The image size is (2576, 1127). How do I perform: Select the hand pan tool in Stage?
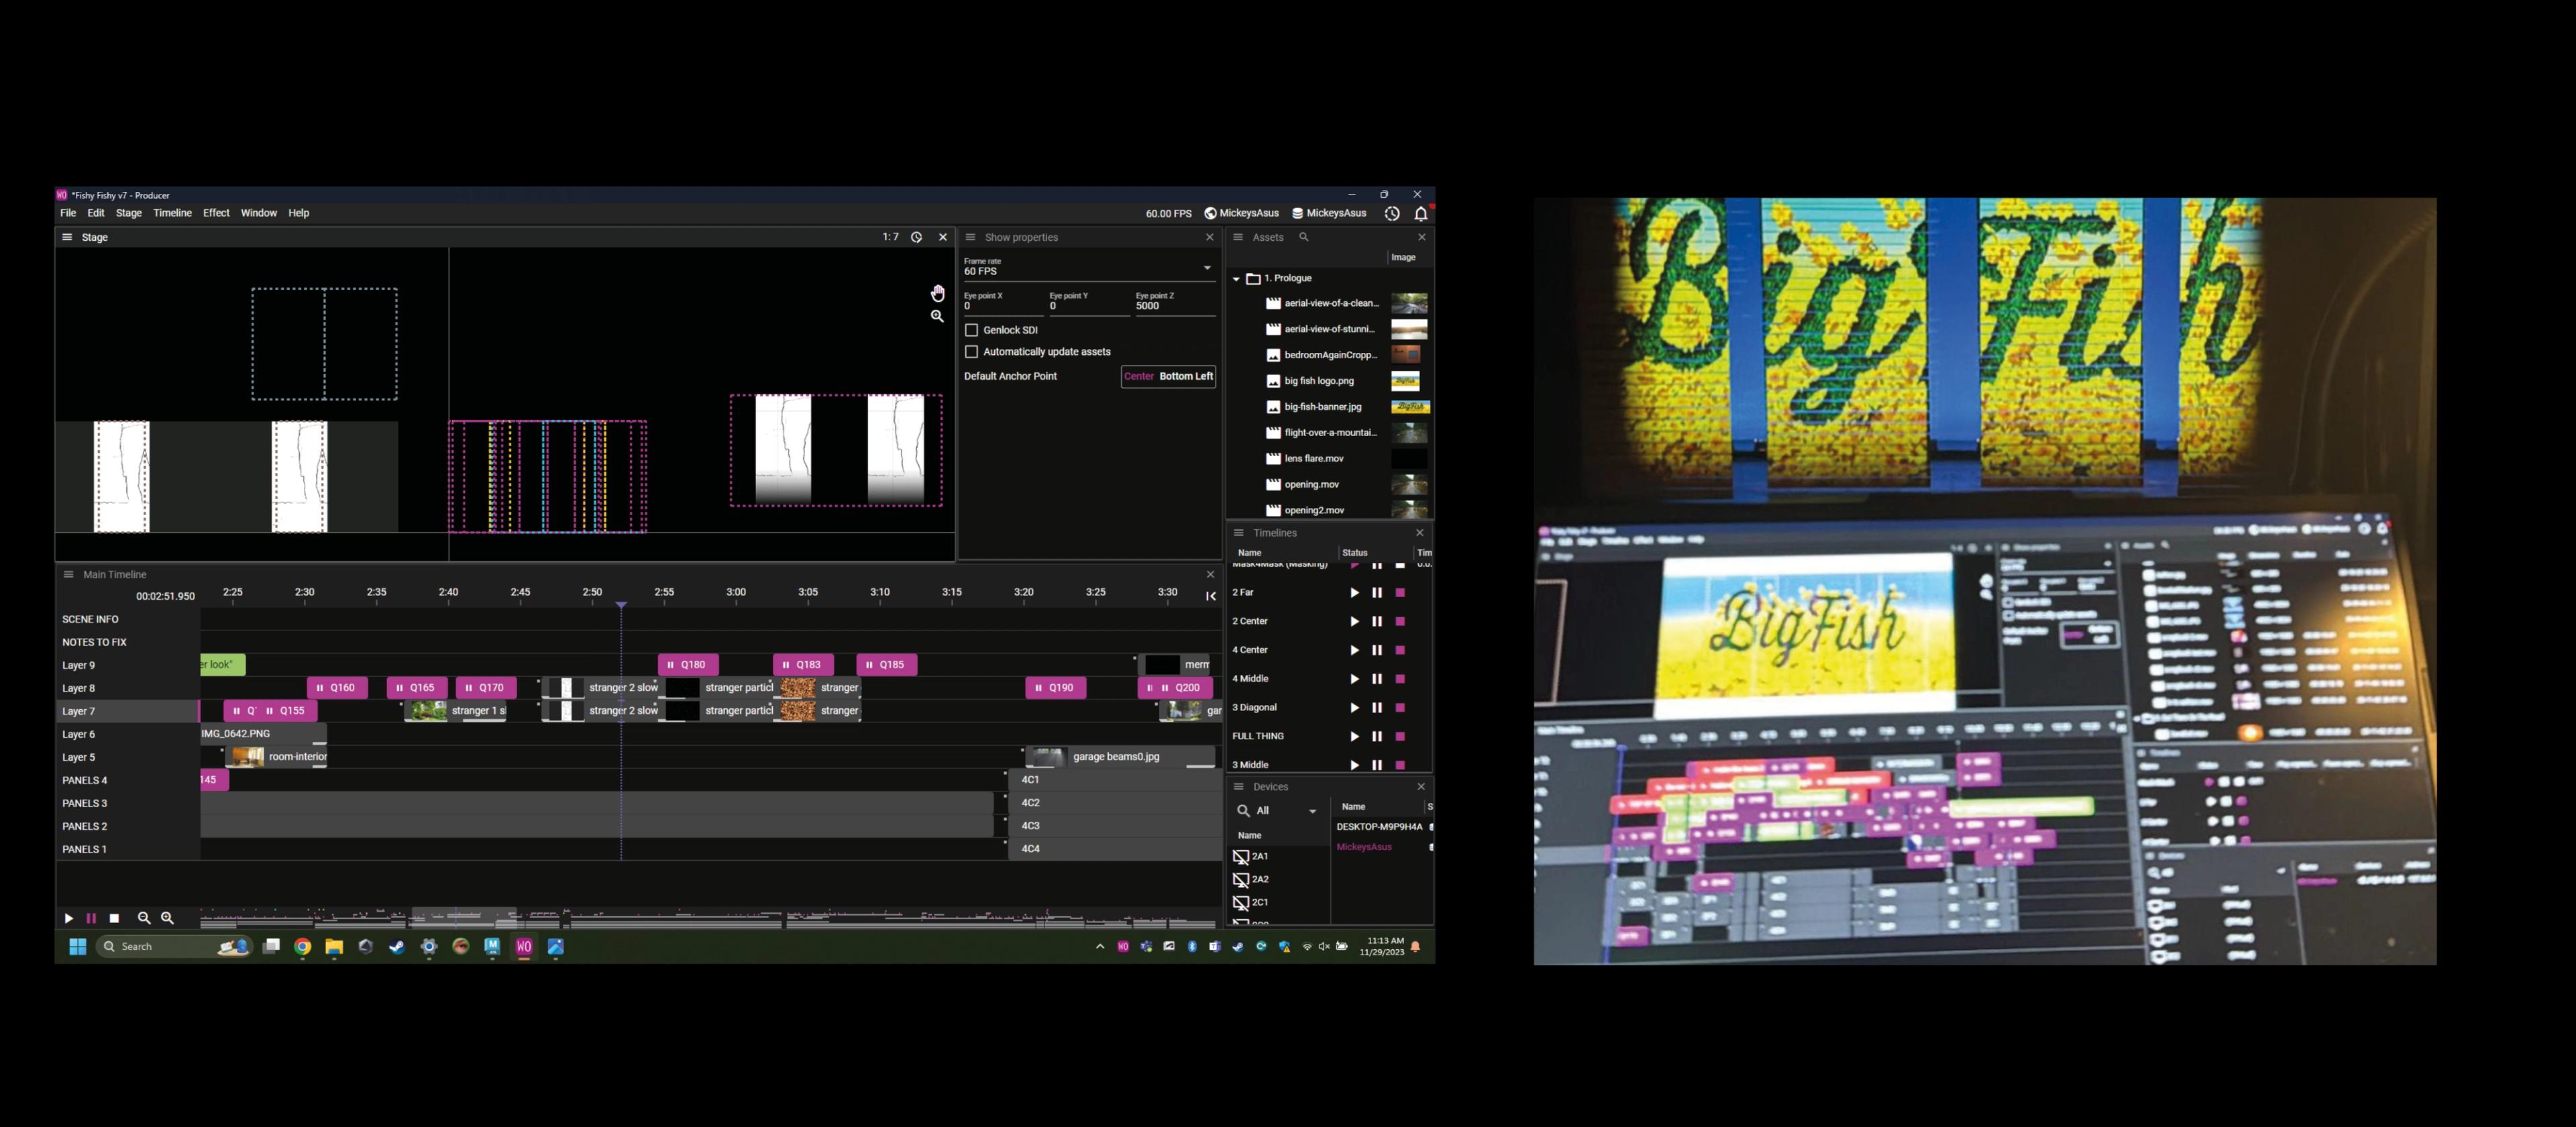pos(937,293)
